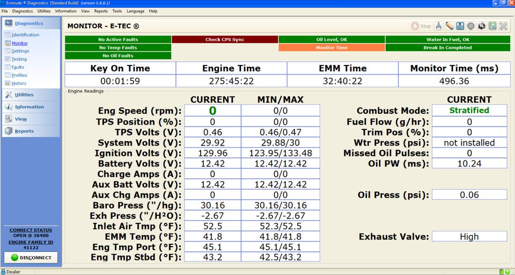This screenshot has width=515, height=275.
Task: Click the Exhaust Valve value High
Action: click(469, 236)
